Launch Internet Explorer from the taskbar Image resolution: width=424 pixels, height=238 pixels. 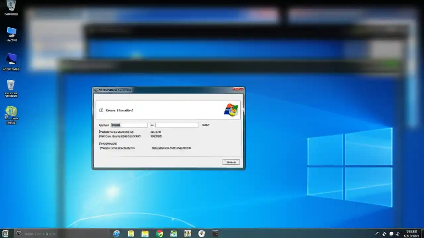pos(116,234)
